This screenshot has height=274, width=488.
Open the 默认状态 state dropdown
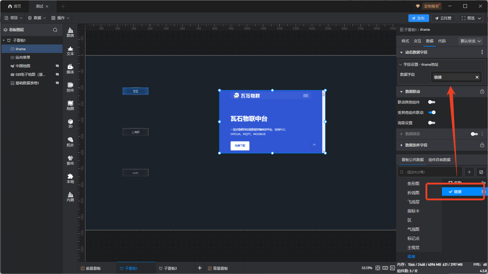(471, 41)
